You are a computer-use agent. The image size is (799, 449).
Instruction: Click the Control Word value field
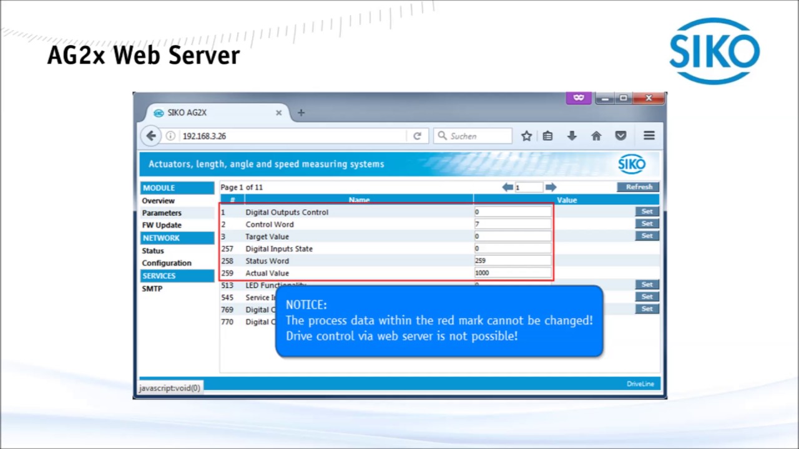click(512, 224)
